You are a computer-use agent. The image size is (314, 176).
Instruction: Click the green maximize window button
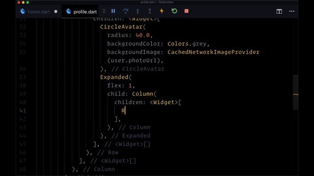[27, 2]
